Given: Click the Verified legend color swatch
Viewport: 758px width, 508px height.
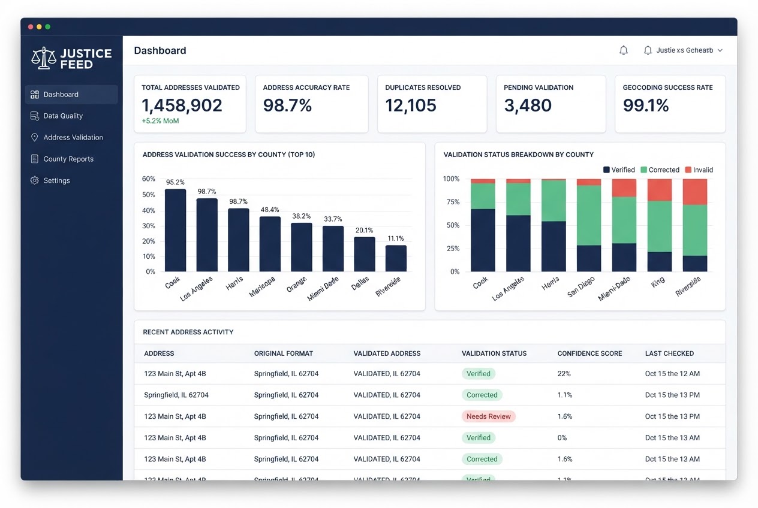Looking at the screenshot, I should (x=606, y=170).
